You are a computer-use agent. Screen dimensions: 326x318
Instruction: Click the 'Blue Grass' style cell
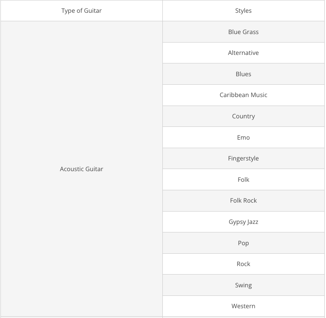click(x=243, y=32)
